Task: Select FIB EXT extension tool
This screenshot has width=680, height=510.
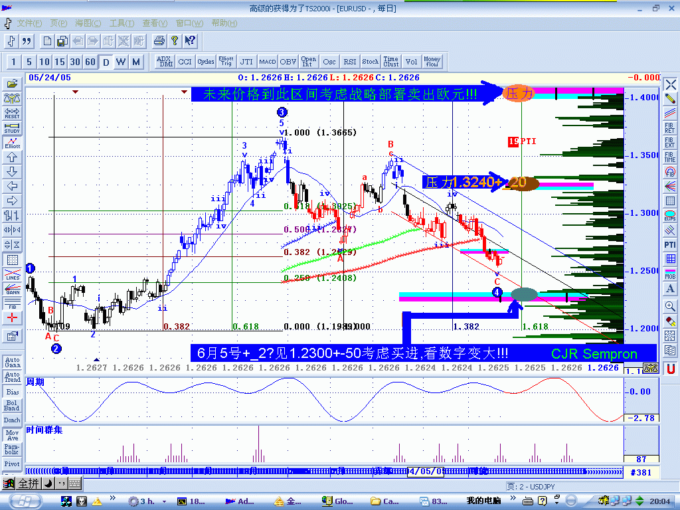Action: (x=670, y=142)
